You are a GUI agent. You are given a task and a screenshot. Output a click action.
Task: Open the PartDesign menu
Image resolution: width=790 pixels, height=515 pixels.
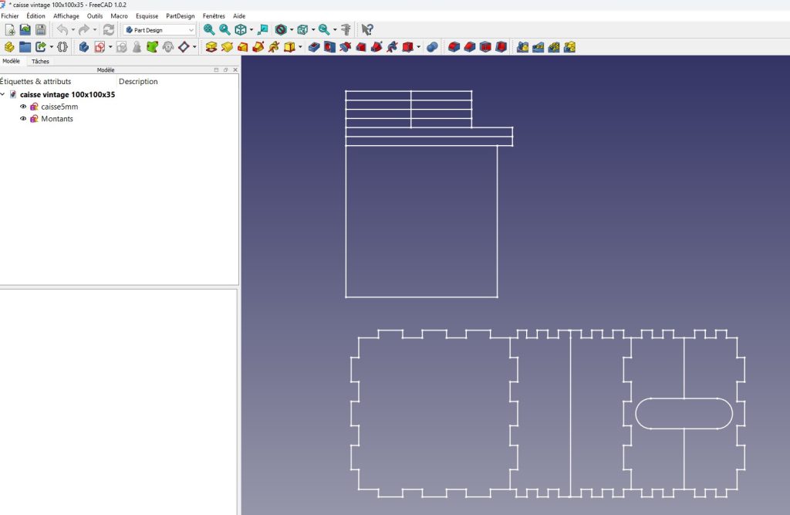pyautogui.click(x=181, y=16)
